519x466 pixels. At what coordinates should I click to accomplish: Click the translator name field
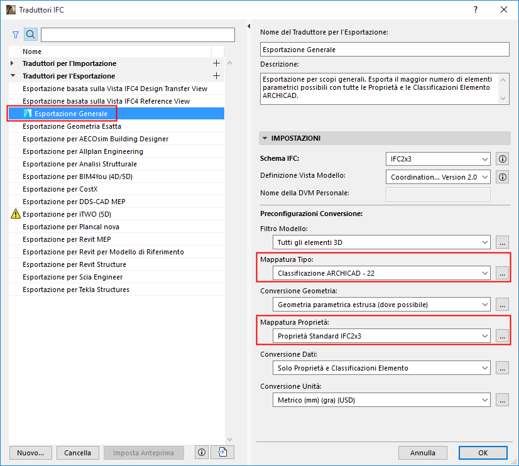(385, 50)
